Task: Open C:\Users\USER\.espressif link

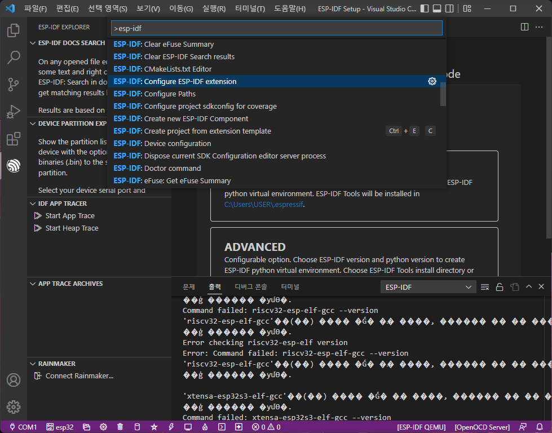Action: (x=264, y=205)
